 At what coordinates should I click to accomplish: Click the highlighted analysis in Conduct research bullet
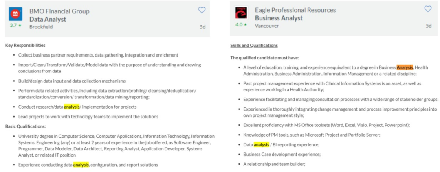click(x=72, y=107)
